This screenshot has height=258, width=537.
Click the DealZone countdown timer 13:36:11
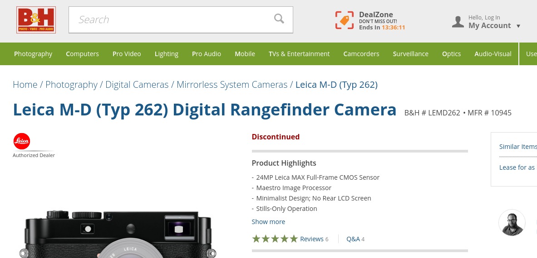393,27
